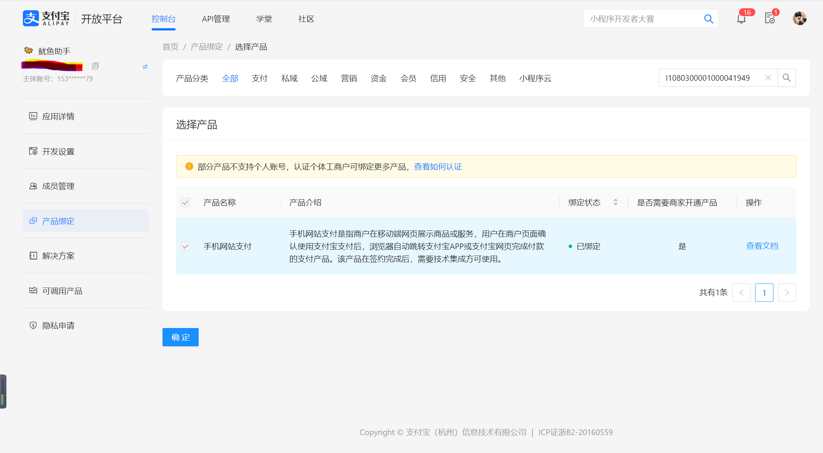Filter by 私域 category
The height and width of the screenshot is (453, 823).
tap(289, 78)
